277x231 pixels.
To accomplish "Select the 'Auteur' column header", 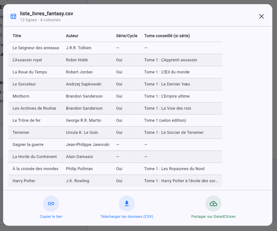I will pyautogui.click(x=72, y=36).
